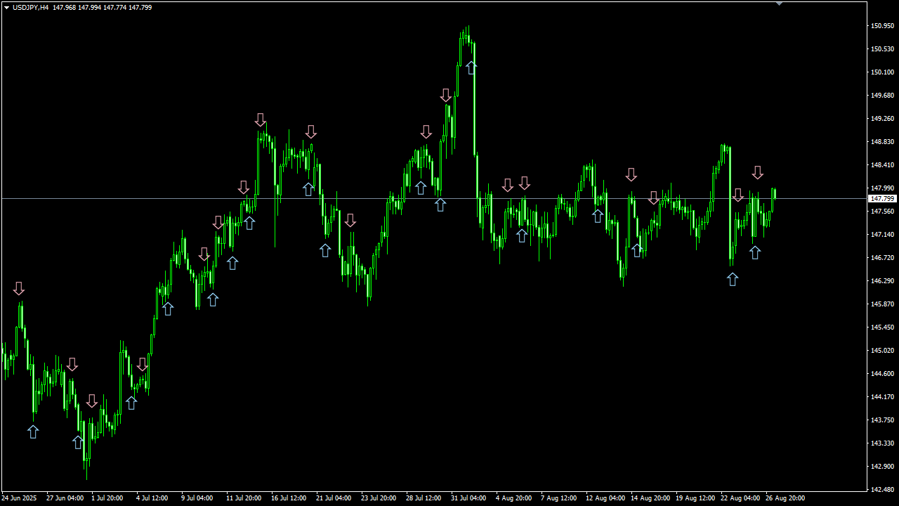Click the 142.480 price scale label
This screenshot has width=899, height=506.
[x=883, y=489]
